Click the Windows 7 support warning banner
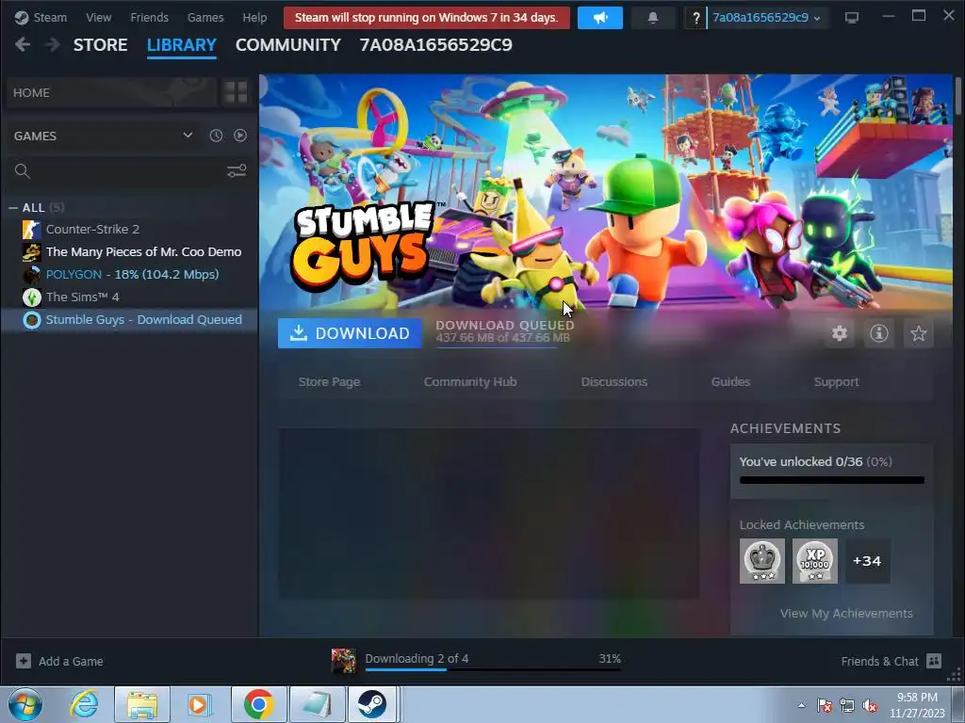Image resolution: width=965 pixels, height=723 pixels. (x=427, y=18)
